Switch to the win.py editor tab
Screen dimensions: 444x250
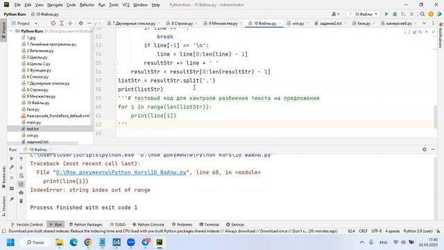pyautogui.click(x=298, y=23)
